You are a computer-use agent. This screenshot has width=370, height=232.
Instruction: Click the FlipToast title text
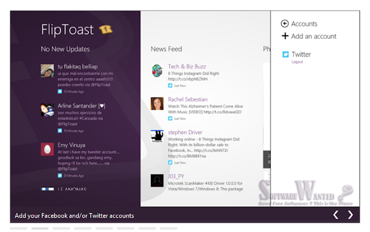click(x=68, y=29)
